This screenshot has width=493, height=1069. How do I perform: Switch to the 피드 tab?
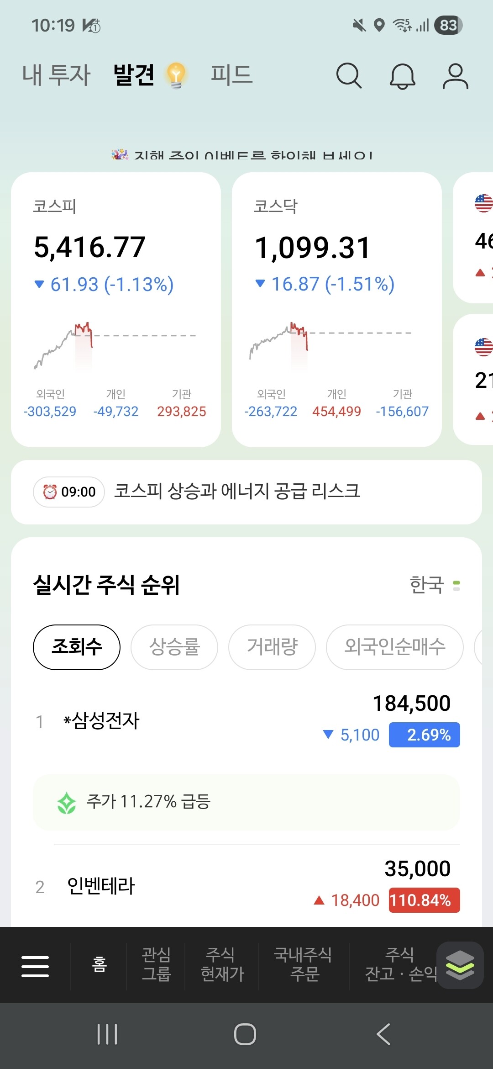point(231,74)
